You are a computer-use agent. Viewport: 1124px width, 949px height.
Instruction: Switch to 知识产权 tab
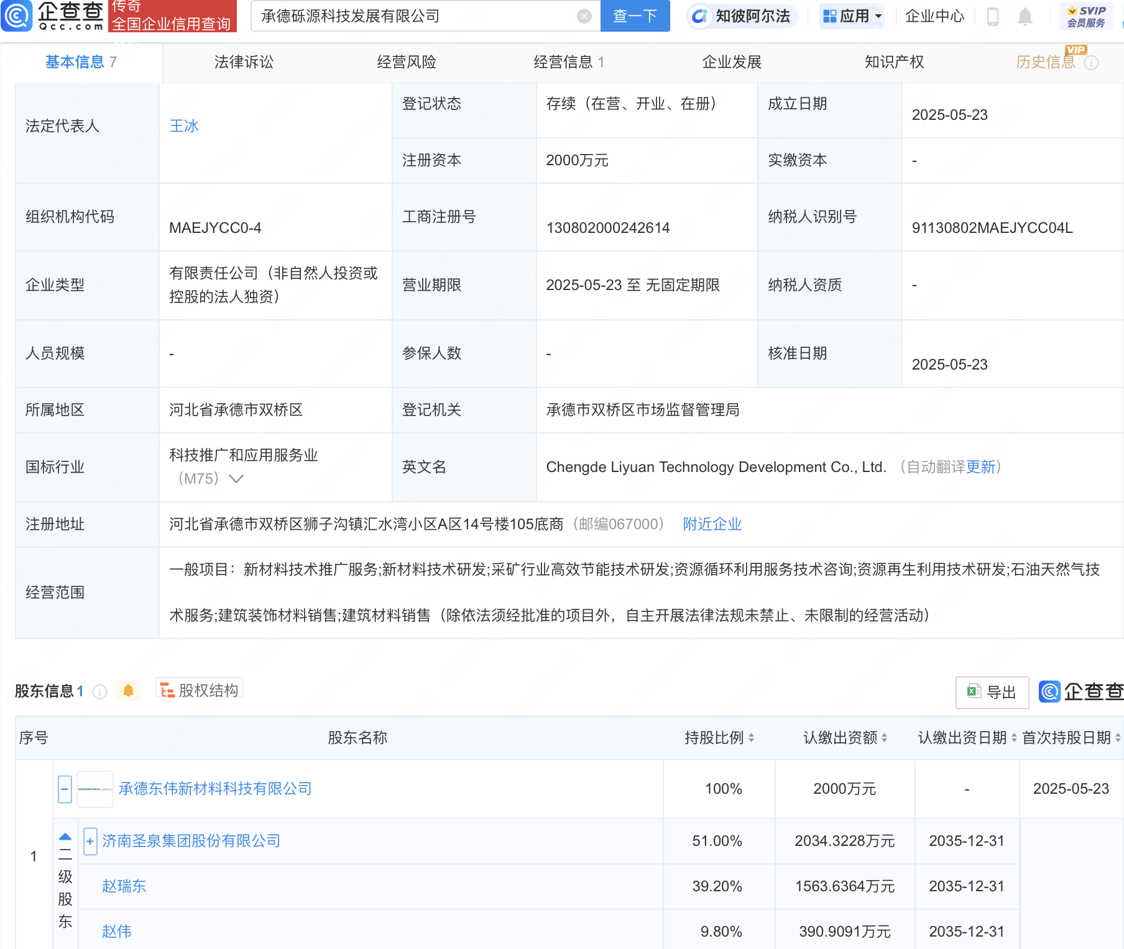click(894, 62)
